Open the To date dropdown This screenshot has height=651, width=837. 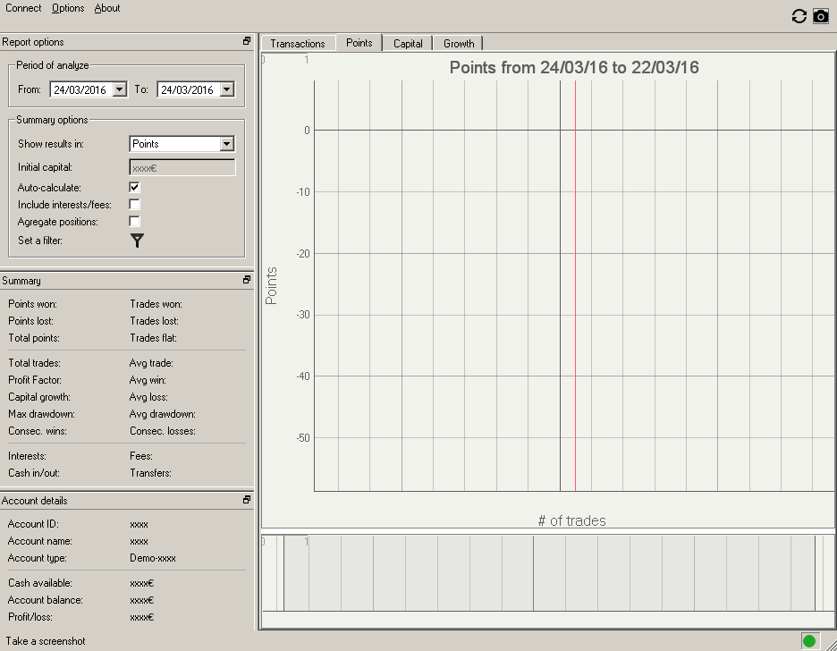[226, 89]
